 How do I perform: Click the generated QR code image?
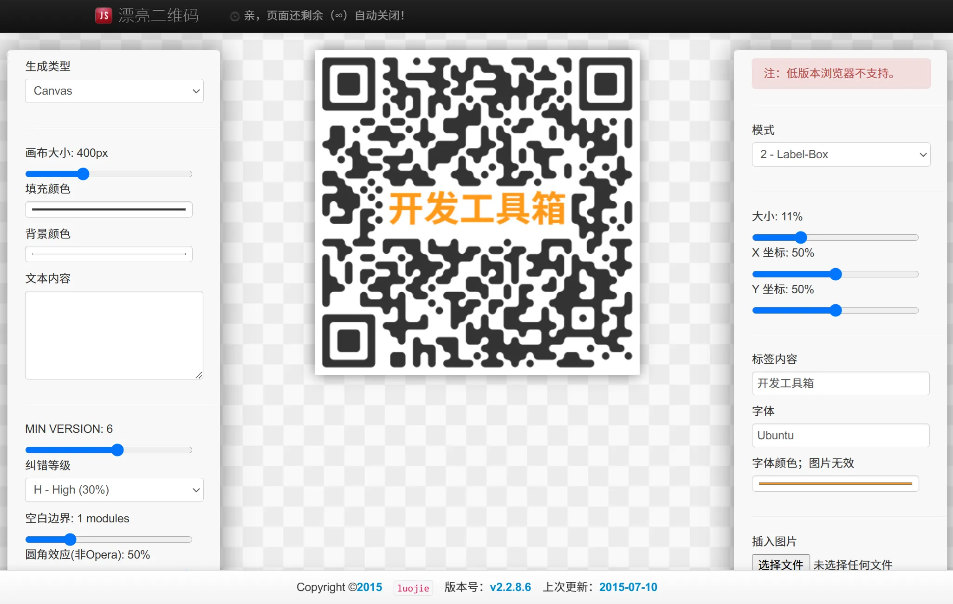click(477, 212)
